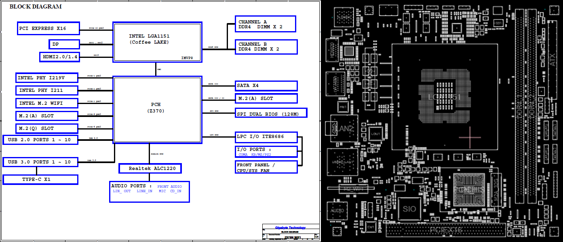Click the CD_IN audio port label
The width and height of the screenshot is (563, 242).
click(x=175, y=191)
